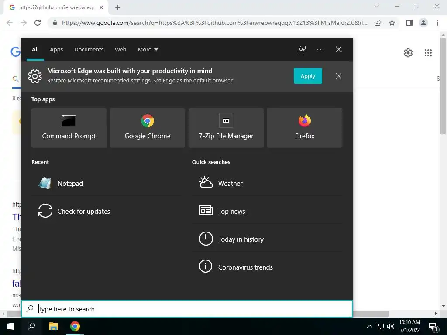Image resolution: width=447 pixels, height=335 pixels.
Task: Go forward in Chrome navigation
Action: [24, 23]
